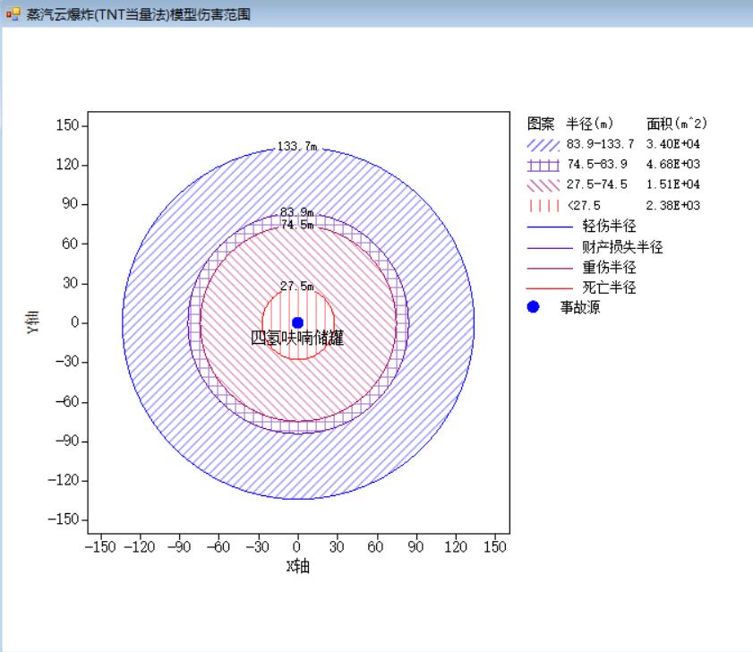Click the red vertical hatch swatch <27.5
This screenshot has width=753, height=652.
tap(543, 206)
